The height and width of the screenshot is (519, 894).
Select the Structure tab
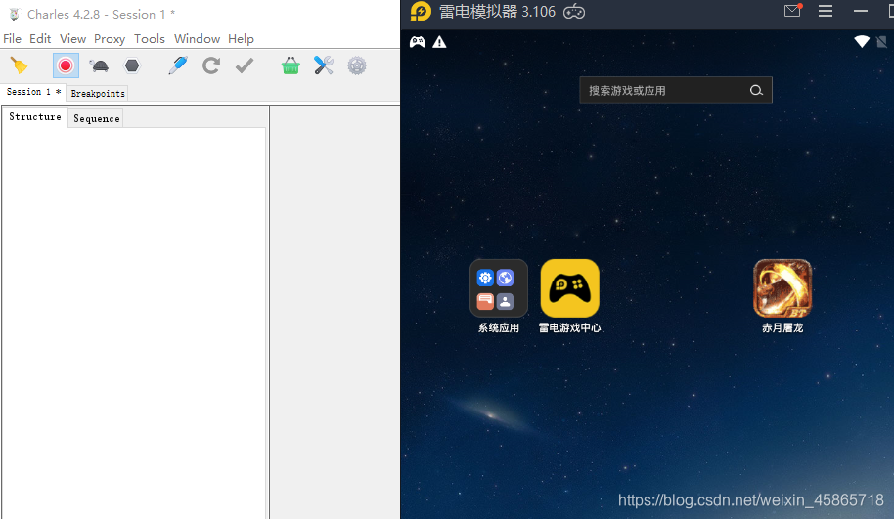pos(35,116)
